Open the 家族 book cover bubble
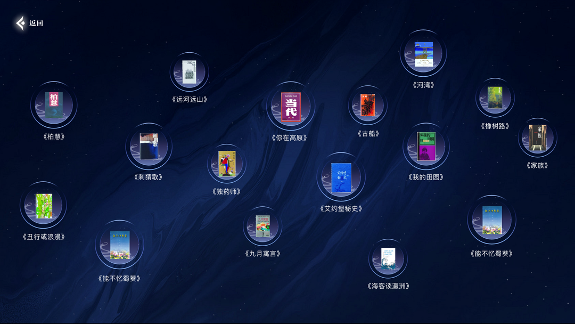Screen dimensions: 575x324 [537, 138]
